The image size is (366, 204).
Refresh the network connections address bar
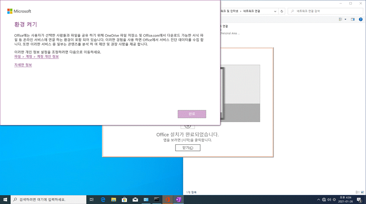tap(282, 11)
